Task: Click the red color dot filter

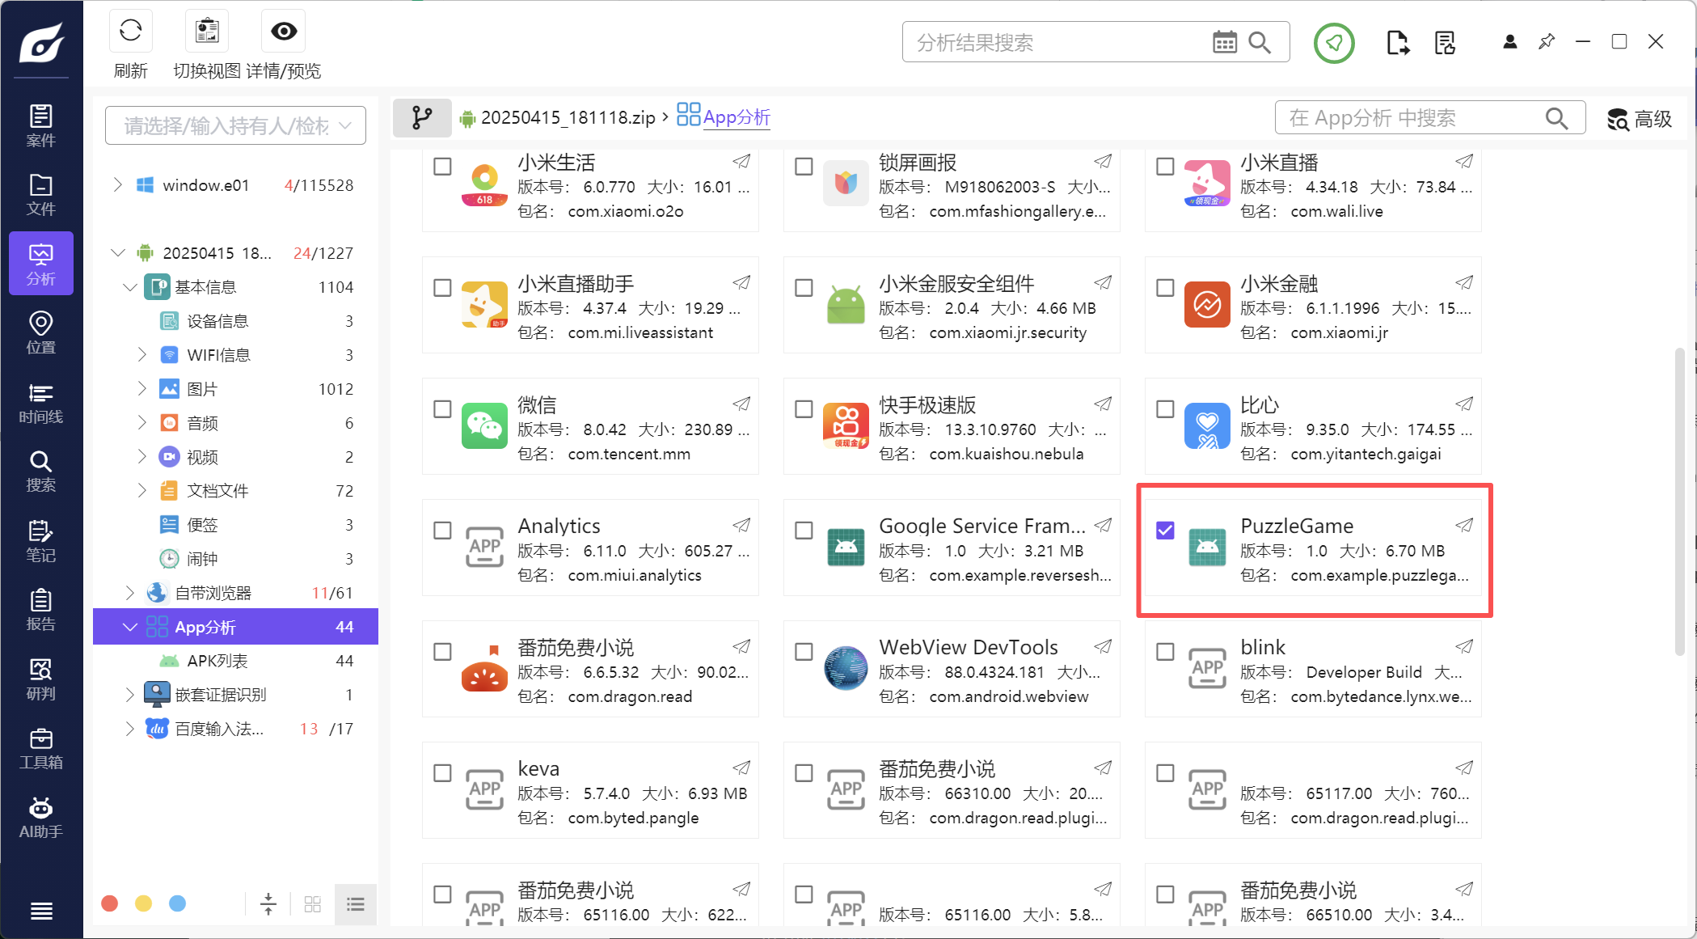Action: (110, 903)
